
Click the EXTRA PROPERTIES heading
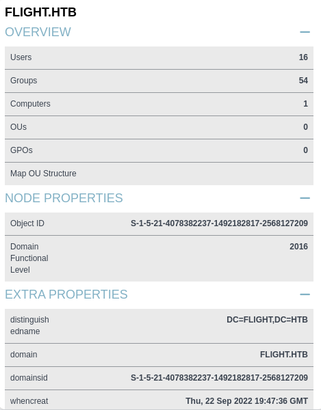[66, 295]
